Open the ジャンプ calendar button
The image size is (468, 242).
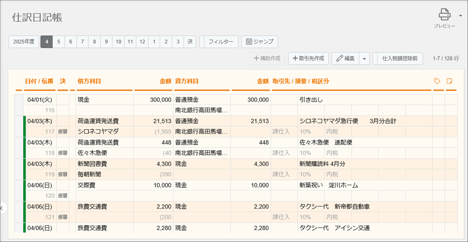[x=259, y=42]
